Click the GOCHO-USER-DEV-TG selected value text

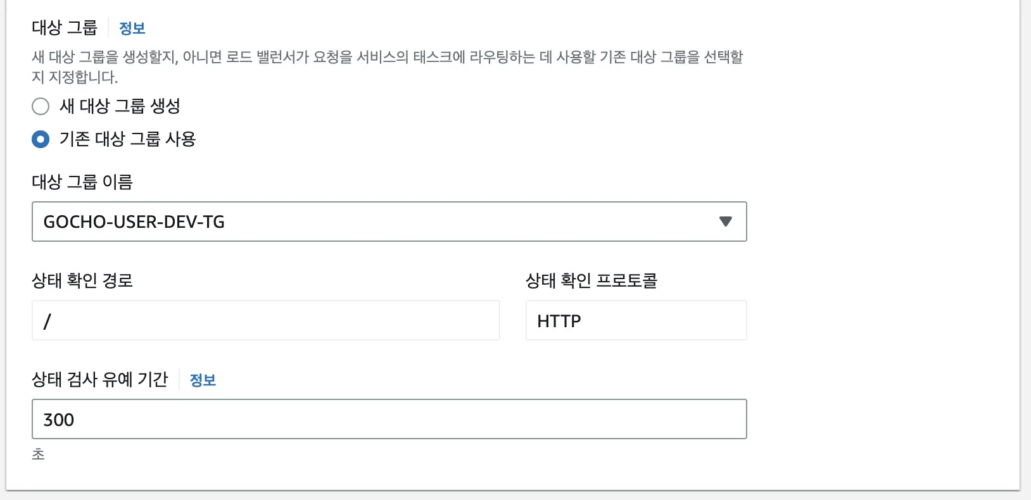[134, 222]
